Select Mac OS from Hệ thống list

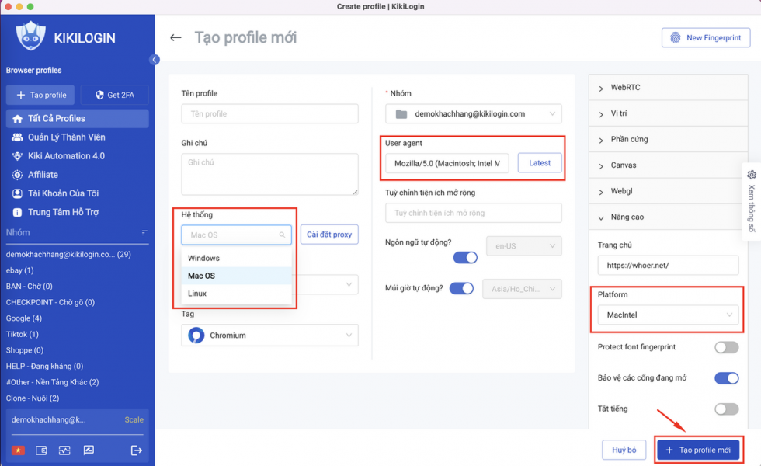click(236, 276)
